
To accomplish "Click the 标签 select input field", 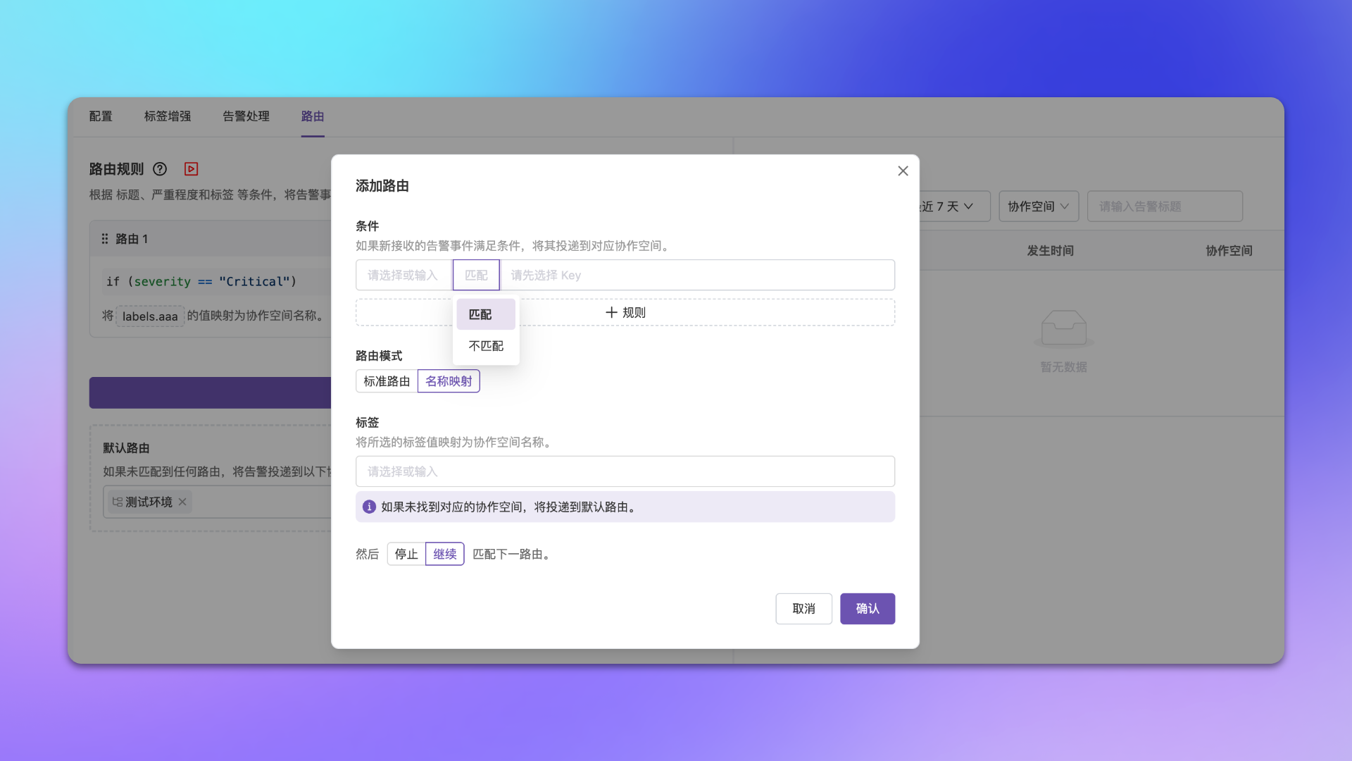I will click(625, 471).
